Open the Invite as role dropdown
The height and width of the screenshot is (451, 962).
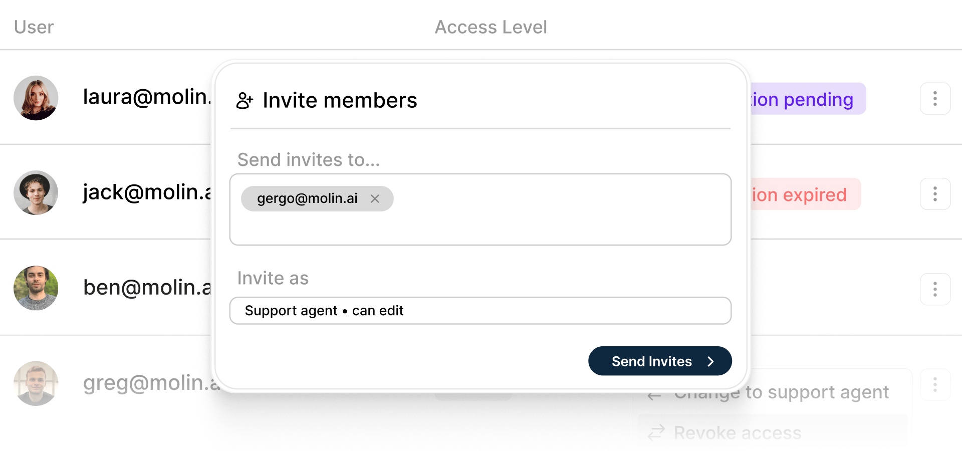(x=480, y=311)
